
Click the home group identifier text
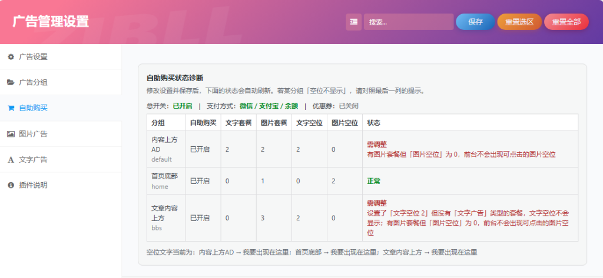(160, 187)
